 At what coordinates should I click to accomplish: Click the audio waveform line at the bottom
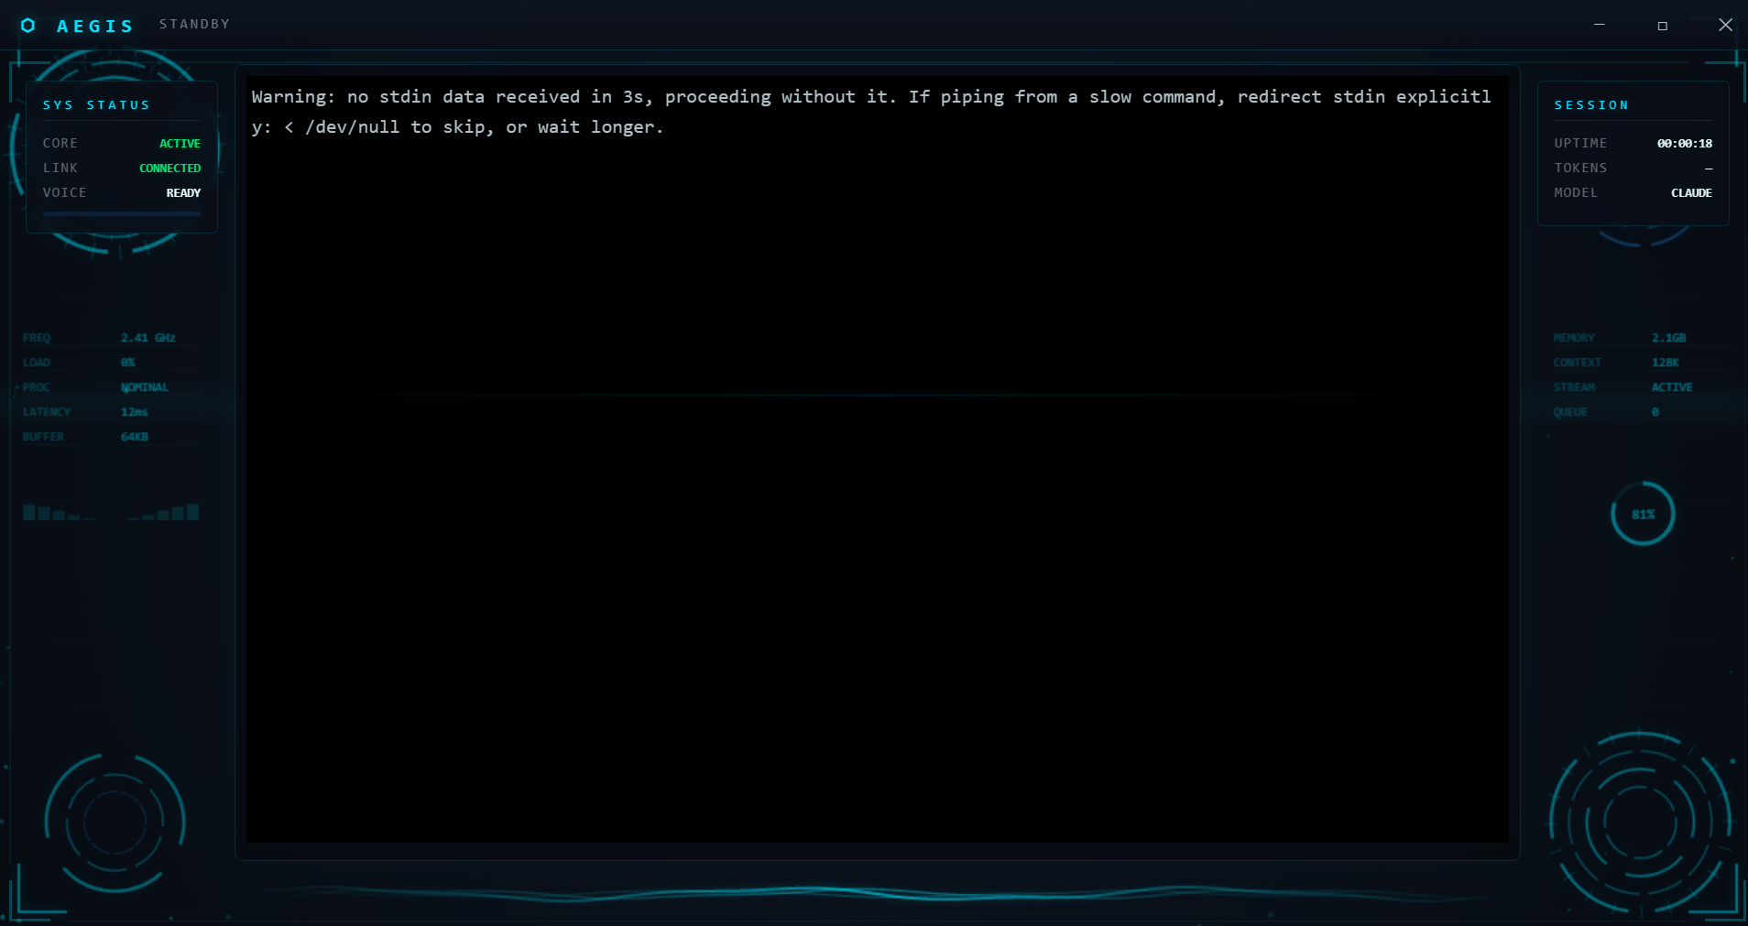pos(870,892)
